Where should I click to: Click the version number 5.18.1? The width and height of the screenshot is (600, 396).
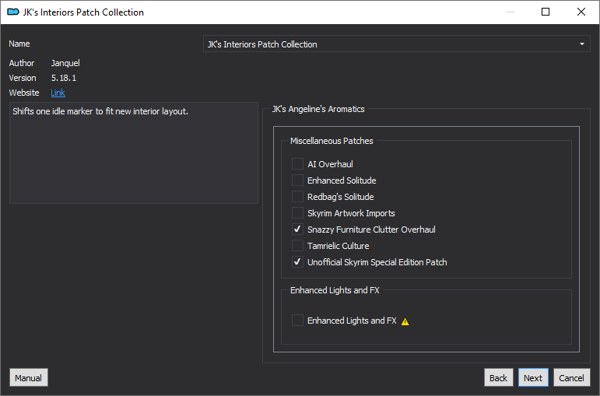[64, 78]
